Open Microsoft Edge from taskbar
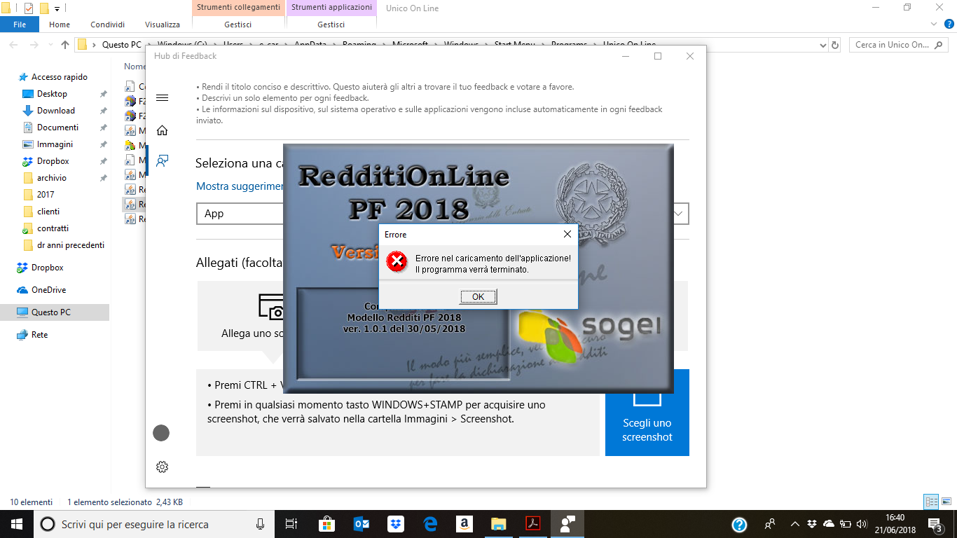 tap(430, 524)
